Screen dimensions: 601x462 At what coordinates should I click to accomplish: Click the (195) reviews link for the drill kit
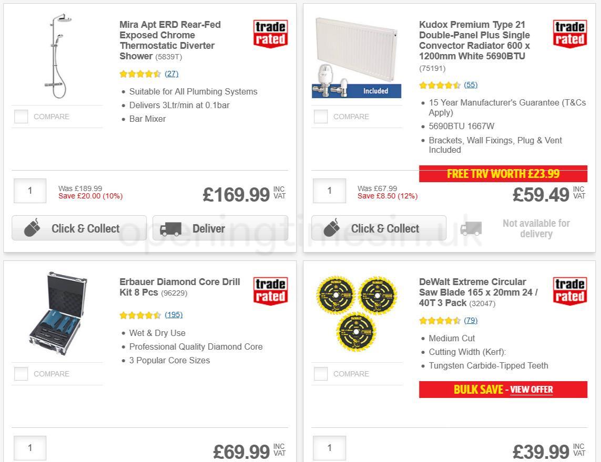point(174,315)
